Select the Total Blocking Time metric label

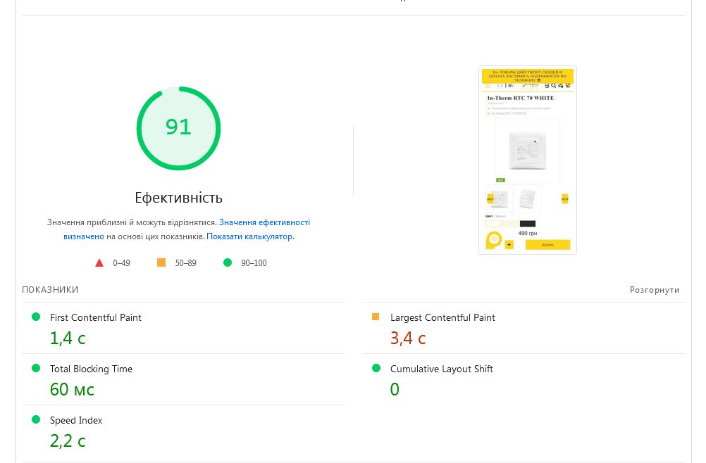[91, 369]
